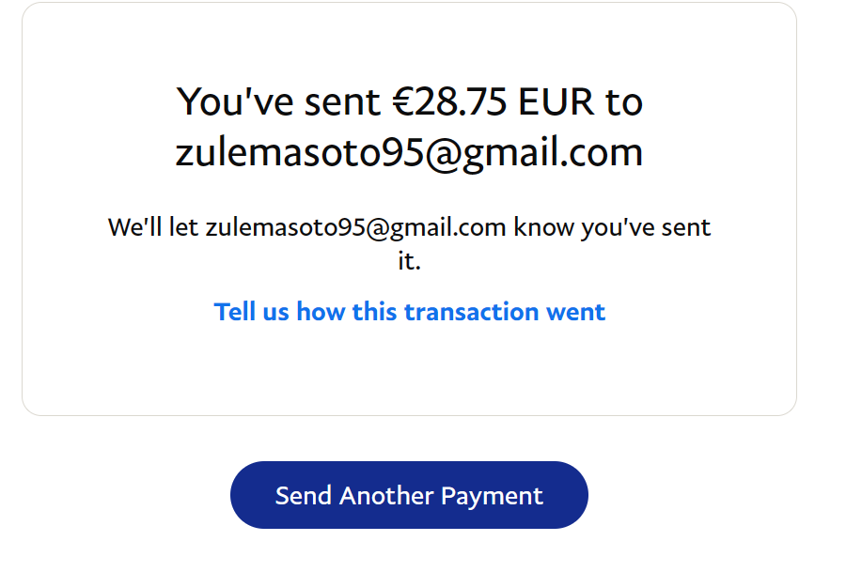Click the EUR currency code in the heading

tap(556, 101)
